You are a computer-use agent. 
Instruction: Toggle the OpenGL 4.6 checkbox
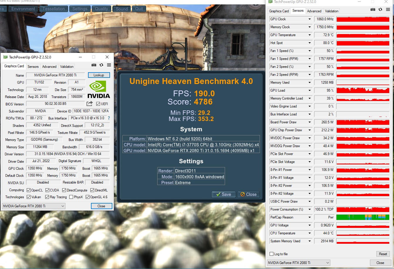pyautogui.click(x=87, y=197)
